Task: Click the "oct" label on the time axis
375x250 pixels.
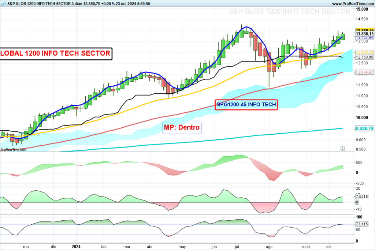Action: [329, 247]
